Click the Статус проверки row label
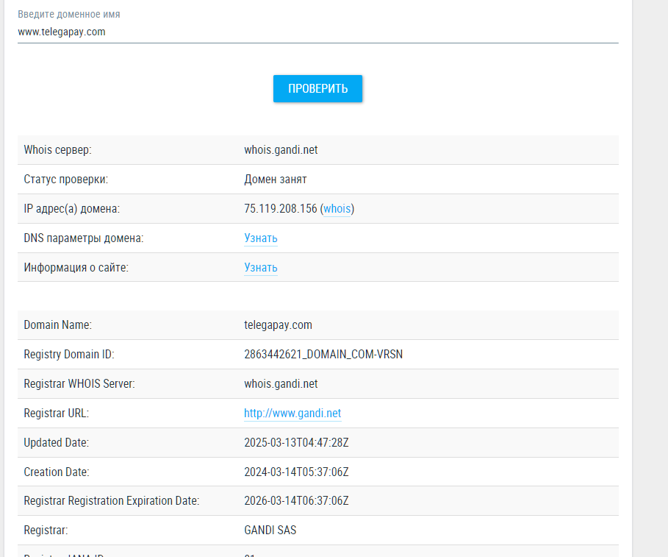This screenshot has width=668, height=557. (x=65, y=180)
